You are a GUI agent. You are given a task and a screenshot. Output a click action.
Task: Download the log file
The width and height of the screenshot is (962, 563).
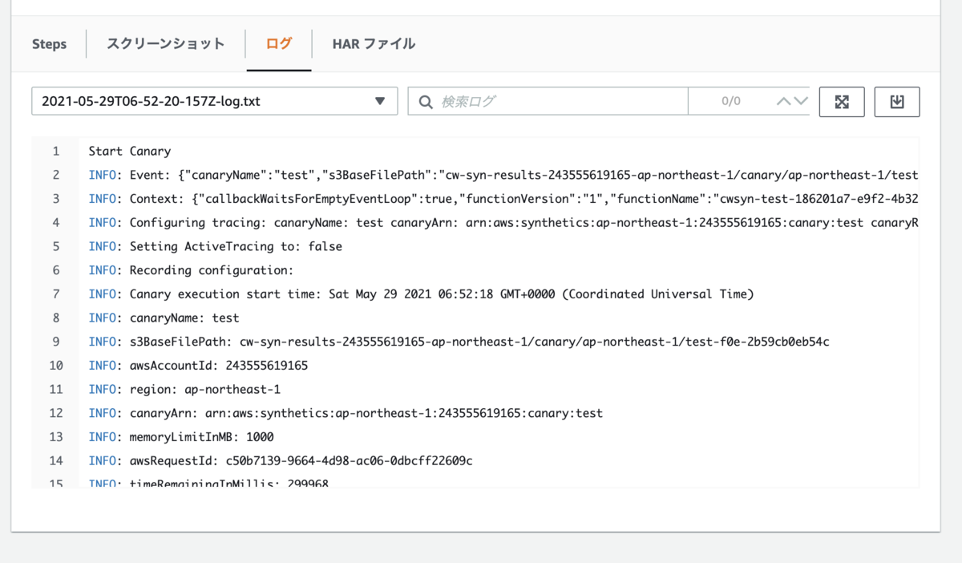(x=897, y=102)
